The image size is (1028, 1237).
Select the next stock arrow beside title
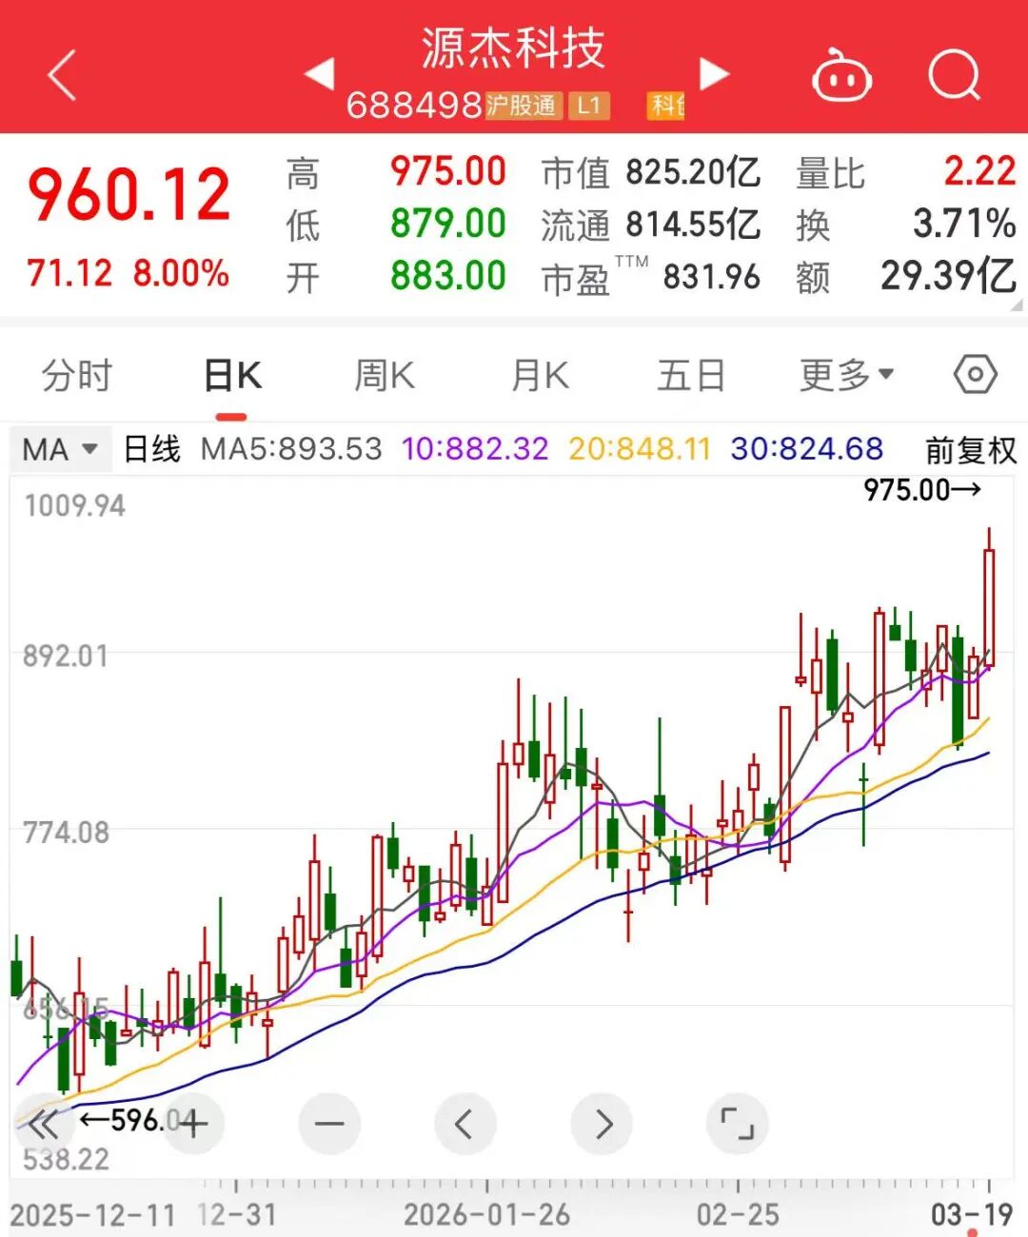click(715, 73)
